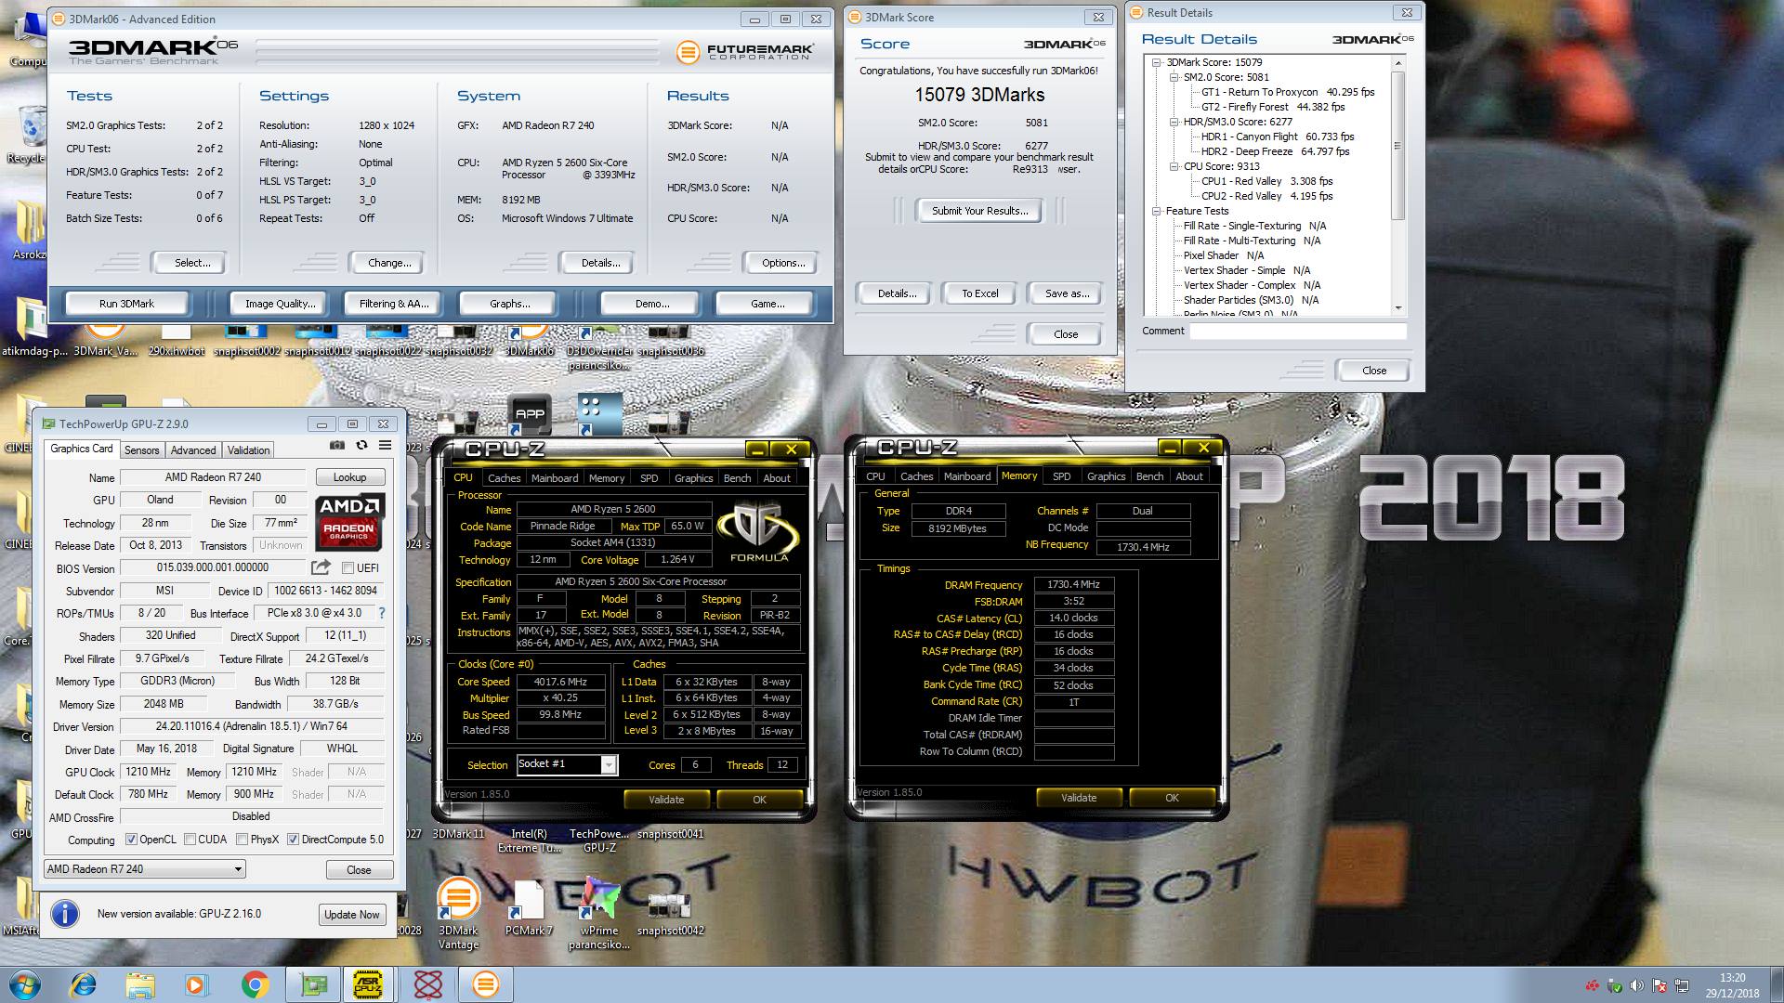This screenshot has height=1003, width=1784.
Task: Click the Options button in 3DMark06 Results
Action: (783, 263)
